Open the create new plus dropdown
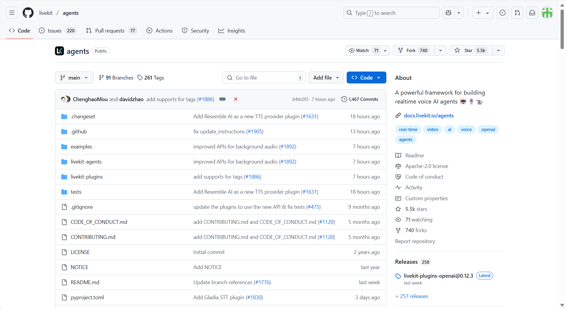 tap(483, 13)
